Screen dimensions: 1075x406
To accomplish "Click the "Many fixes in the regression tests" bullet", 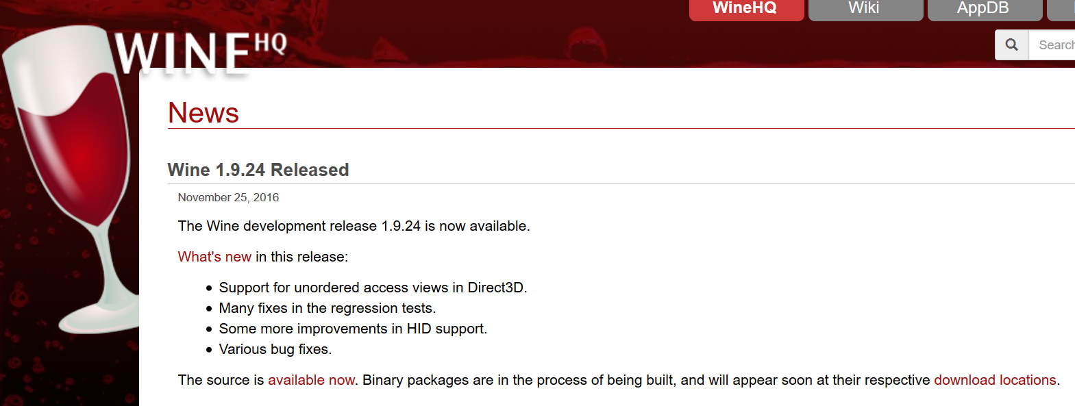I will tap(327, 308).
